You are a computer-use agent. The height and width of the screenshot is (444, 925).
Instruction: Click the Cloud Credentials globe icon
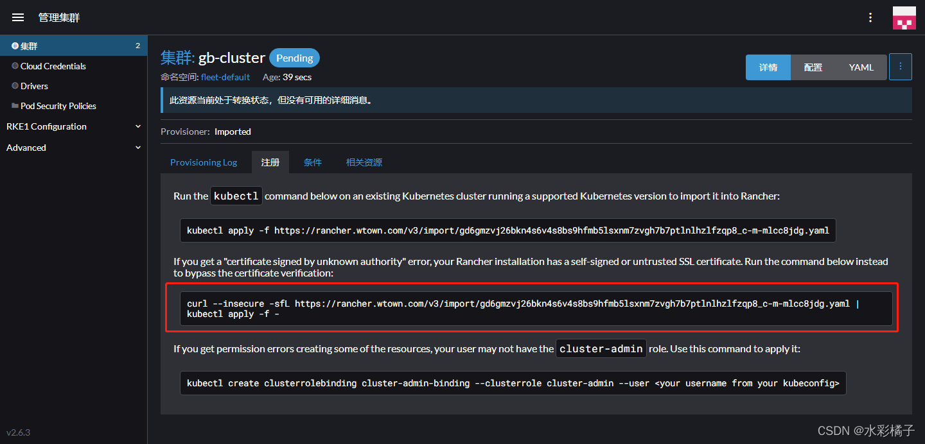pyautogui.click(x=15, y=66)
